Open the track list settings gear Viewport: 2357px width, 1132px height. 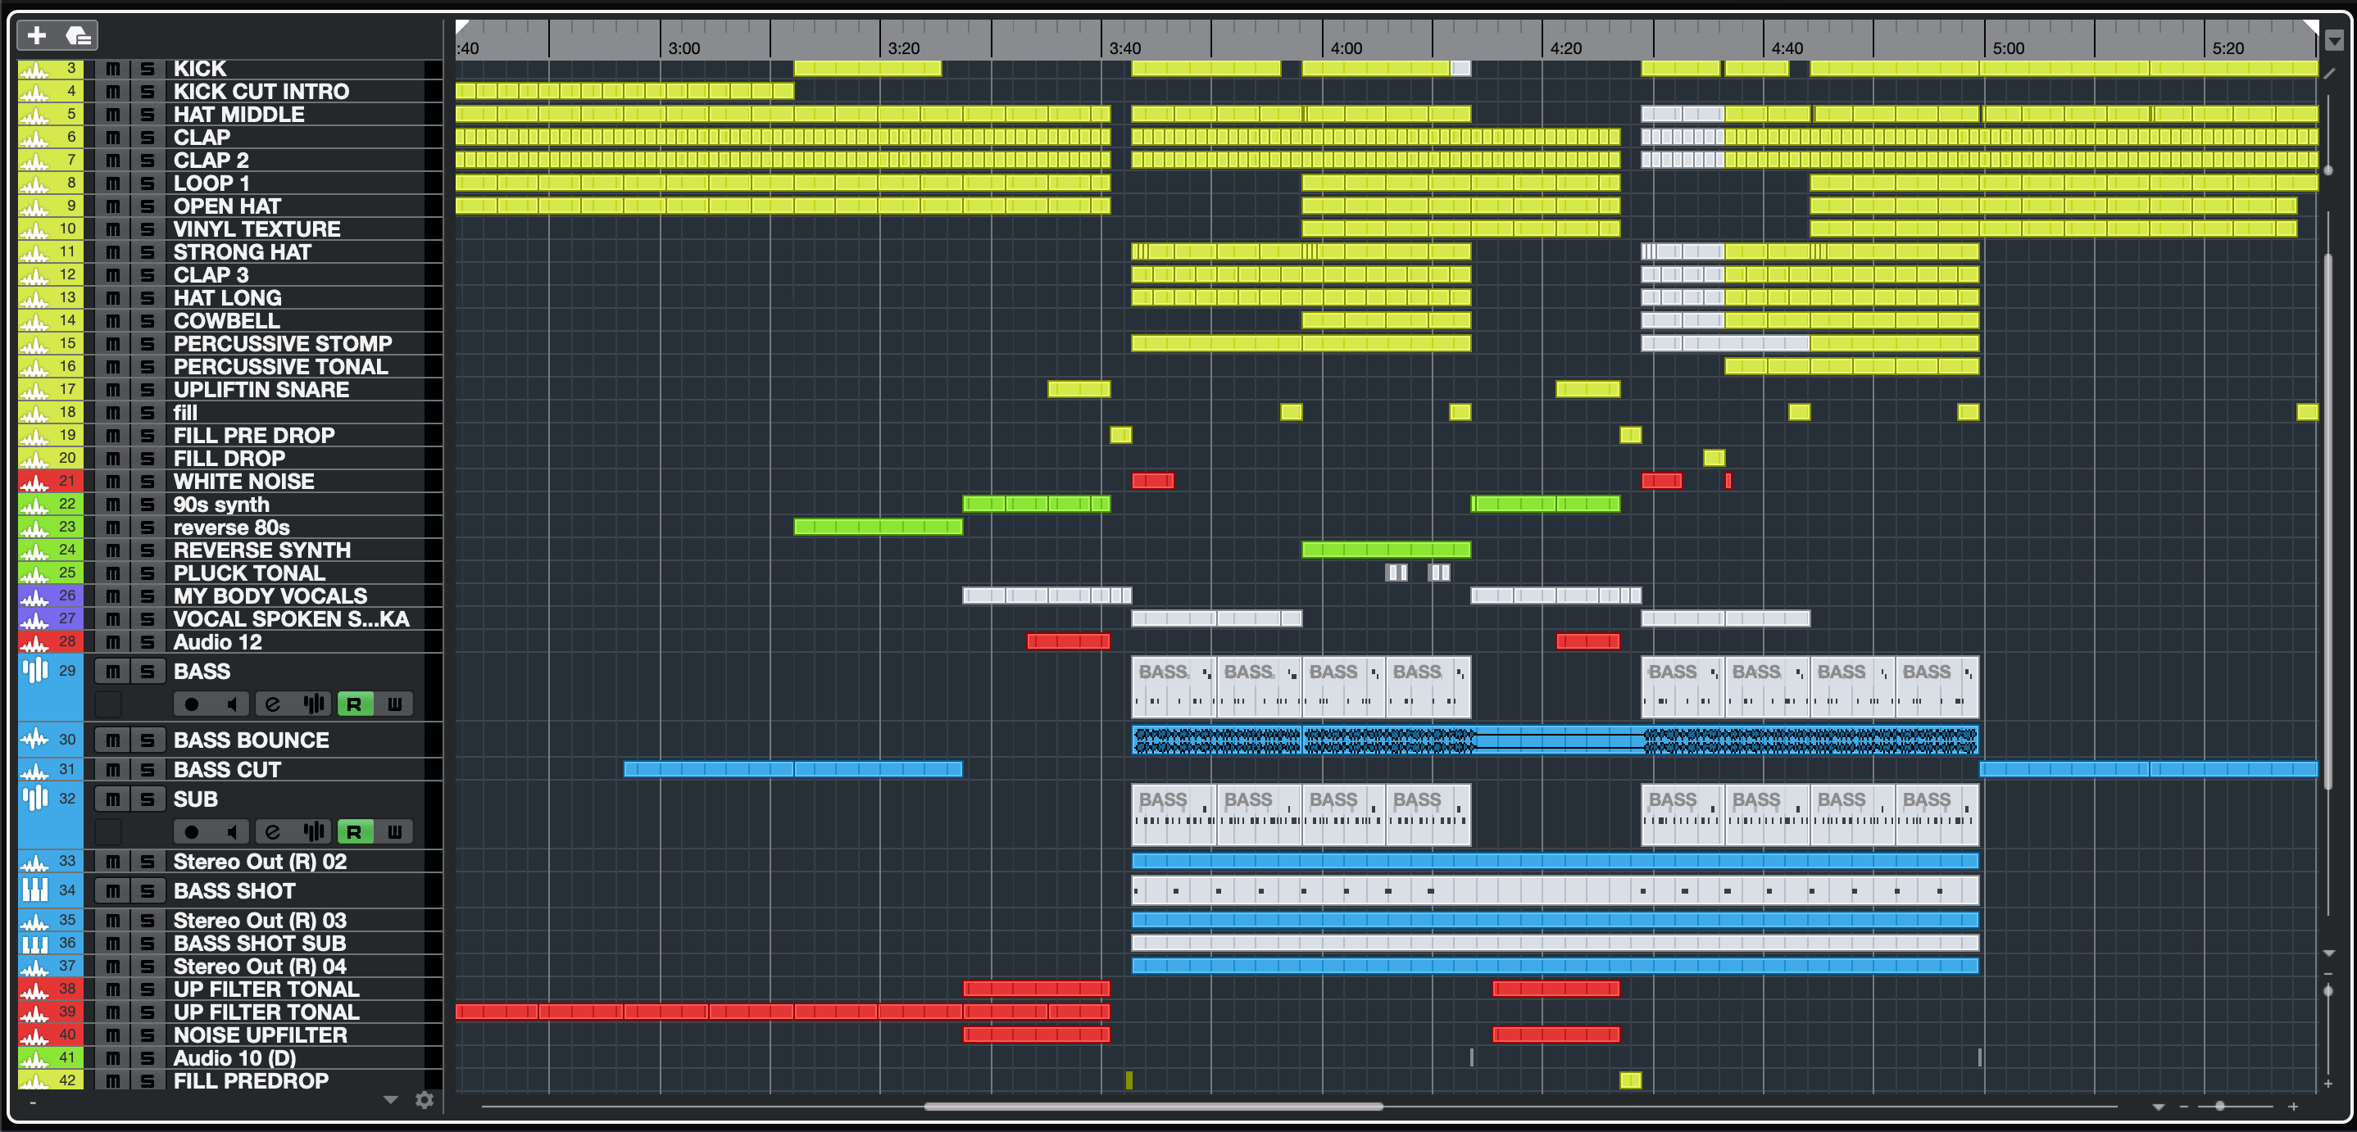tap(424, 1100)
